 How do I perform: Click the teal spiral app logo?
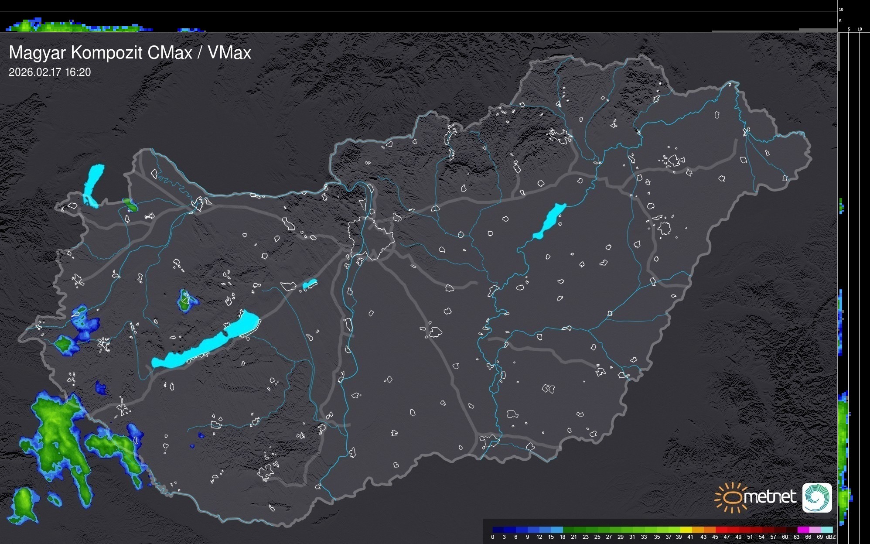click(817, 497)
